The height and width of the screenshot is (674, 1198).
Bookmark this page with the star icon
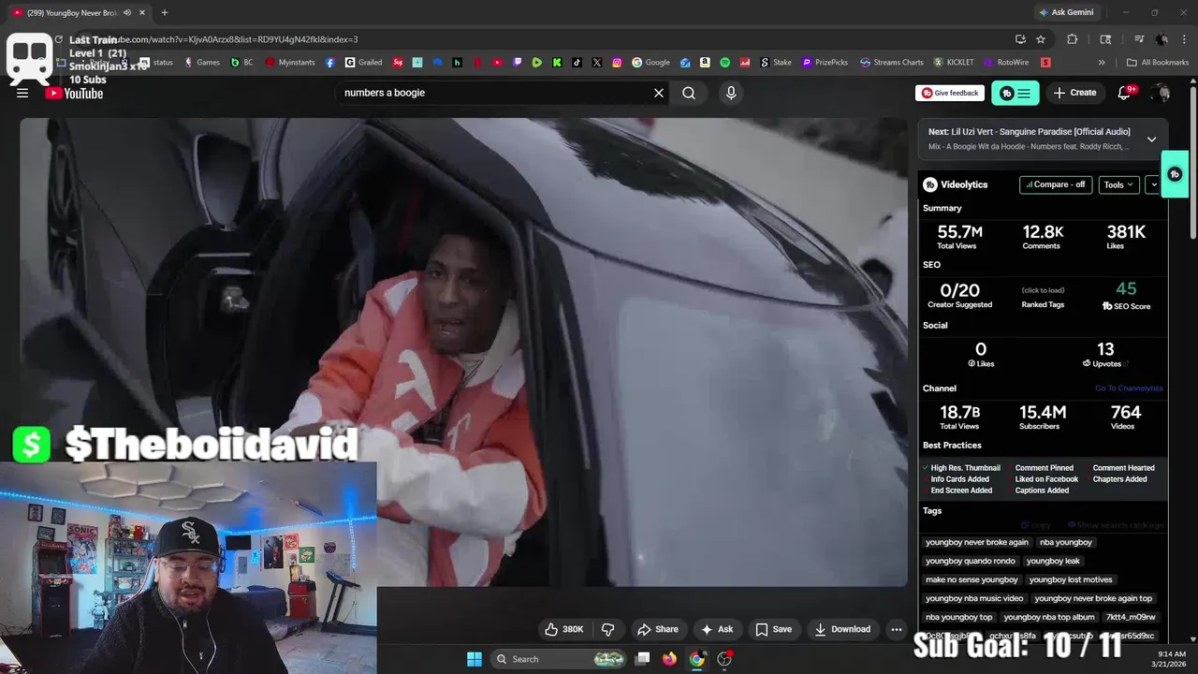coord(1041,39)
